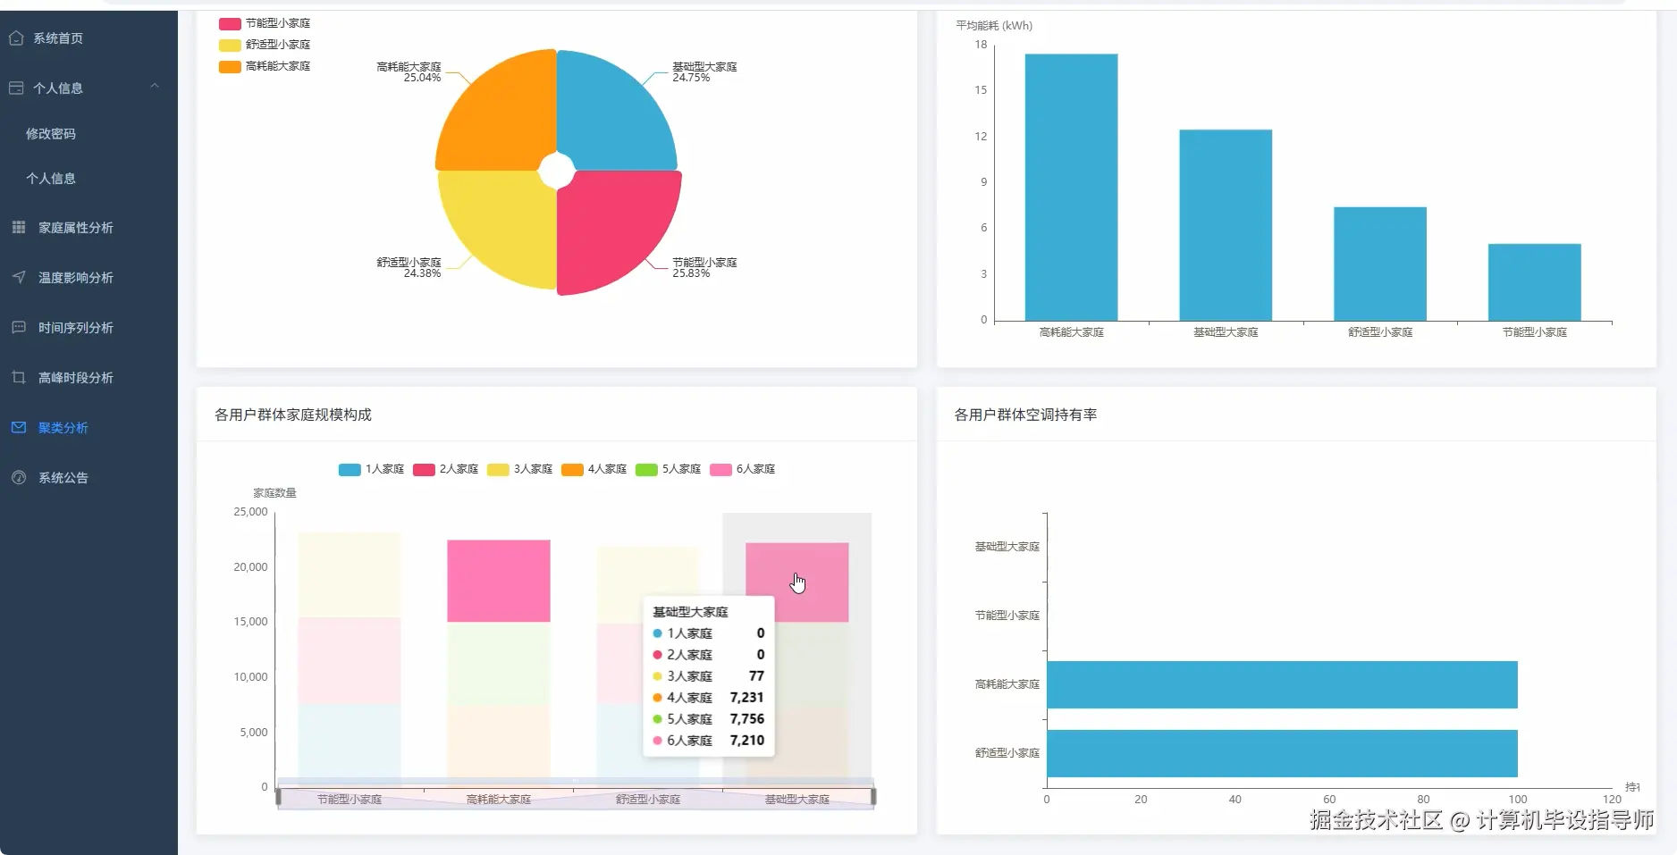Open the 时间序列分析 menu item
The width and height of the screenshot is (1677, 855).
pos(88,327)
